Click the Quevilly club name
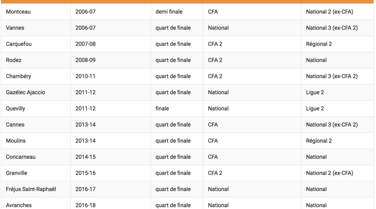 [16, 108]
